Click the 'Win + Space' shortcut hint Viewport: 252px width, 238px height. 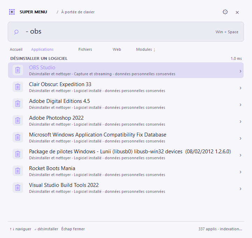[227, 32]
